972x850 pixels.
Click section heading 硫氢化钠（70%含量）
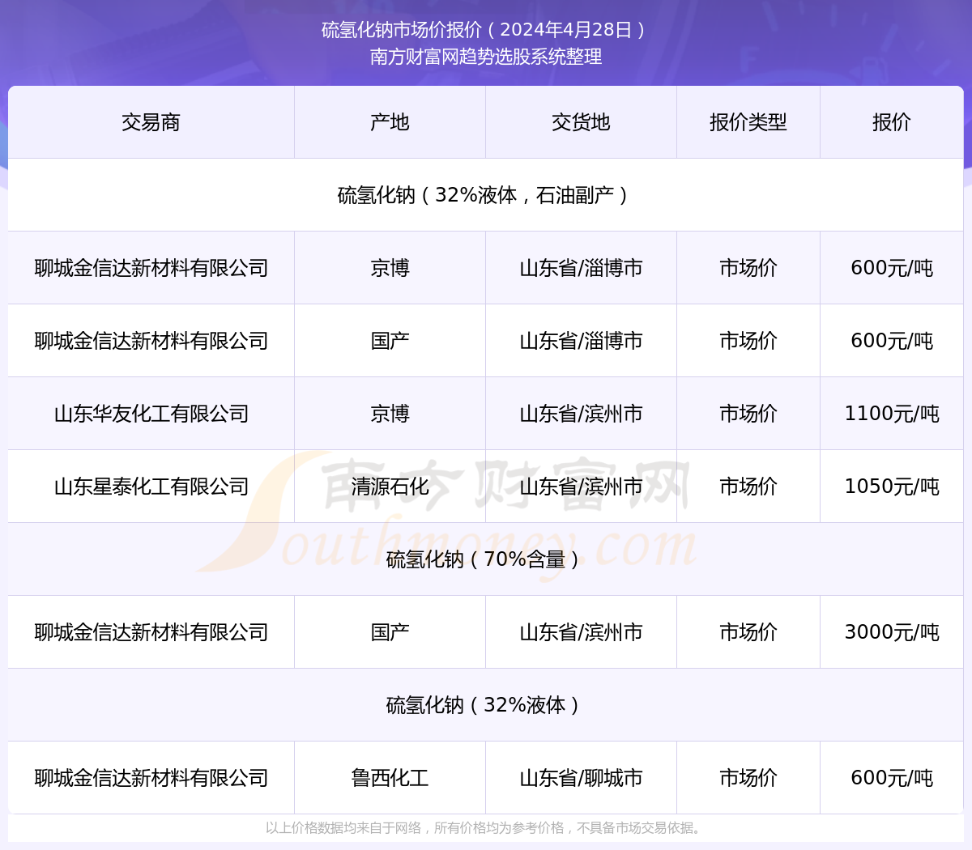485,559
